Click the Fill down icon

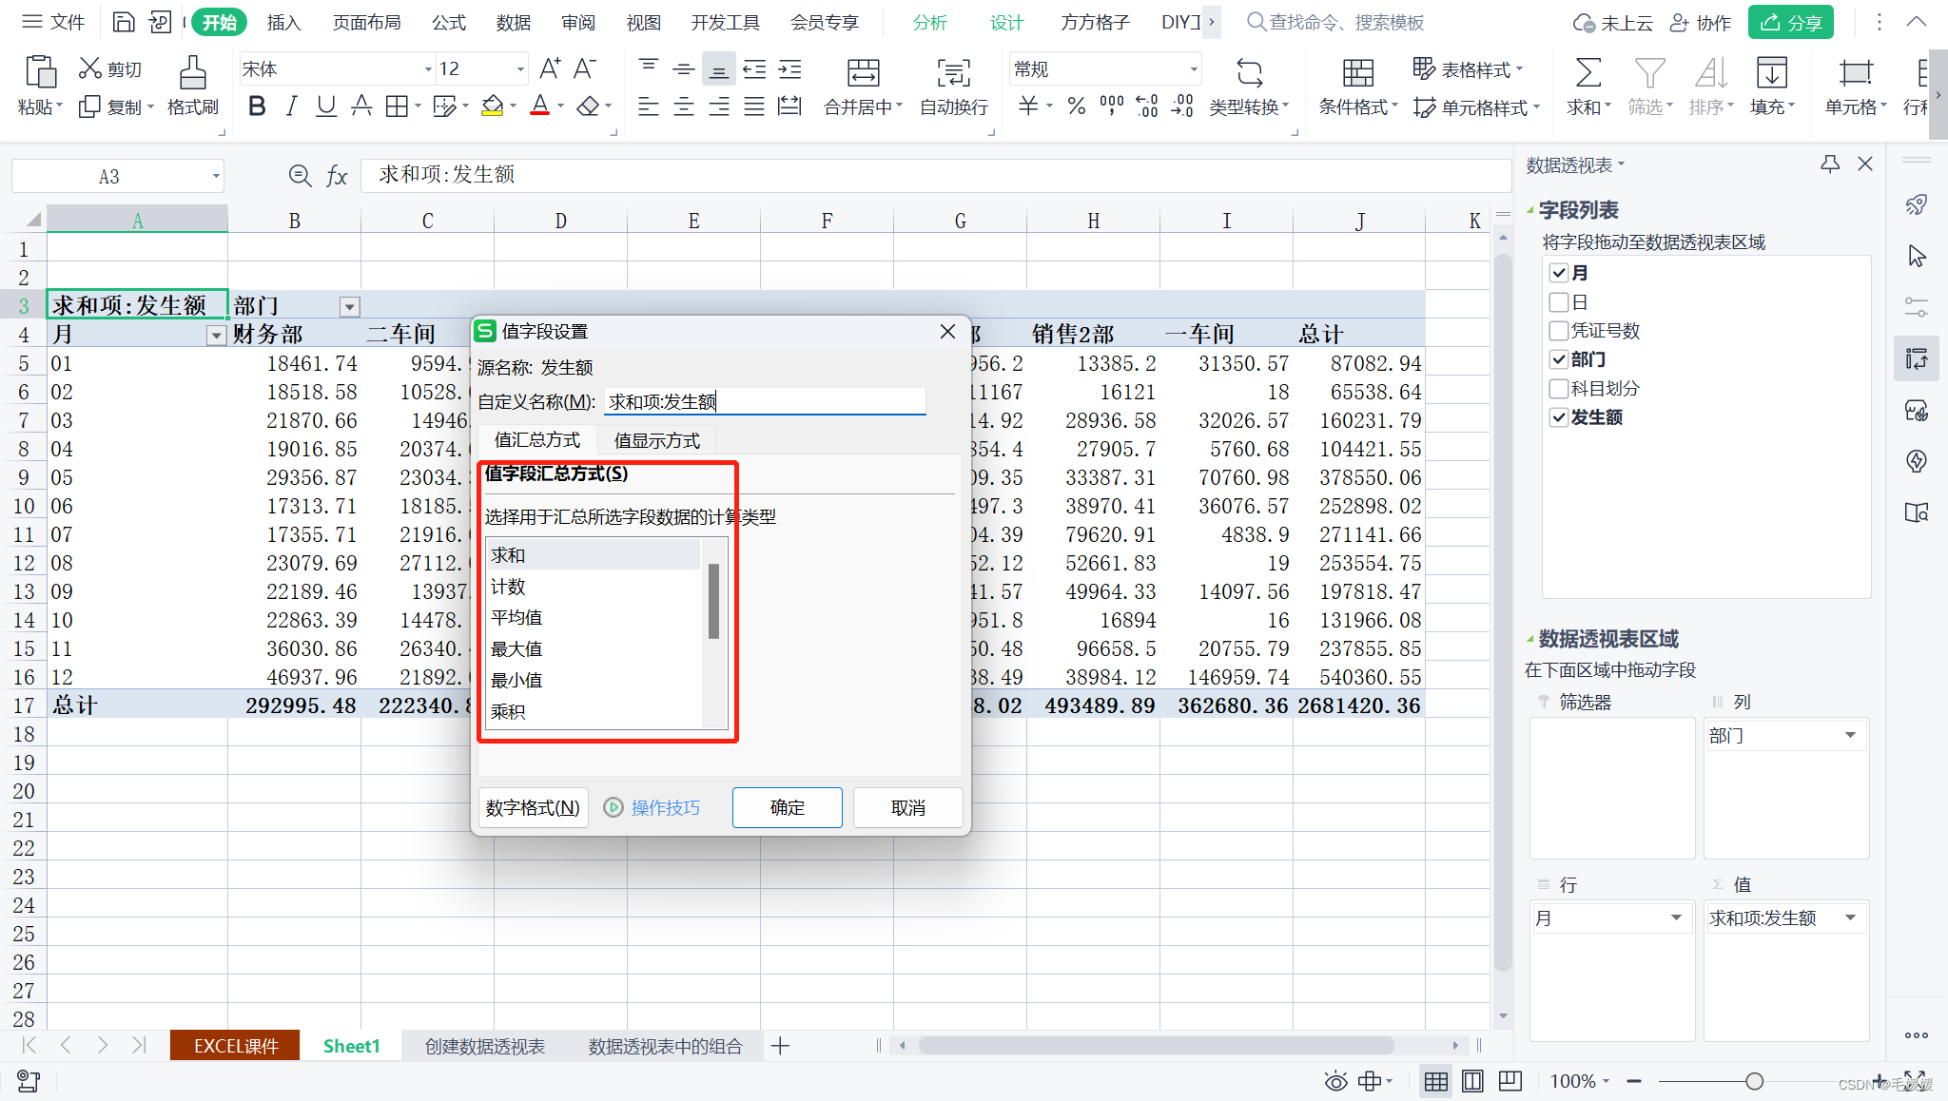[x=1771, y=72]
